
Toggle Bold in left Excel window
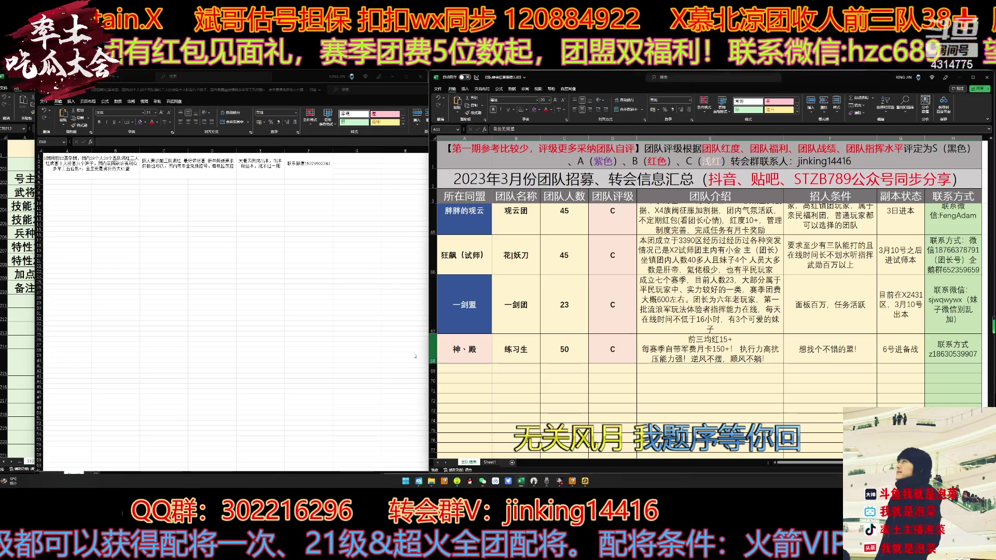point(99,122)
